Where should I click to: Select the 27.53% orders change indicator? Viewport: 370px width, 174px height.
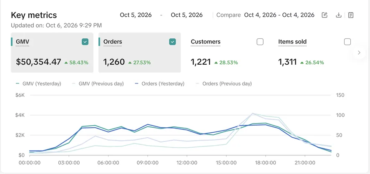click(x=139, y=63)
